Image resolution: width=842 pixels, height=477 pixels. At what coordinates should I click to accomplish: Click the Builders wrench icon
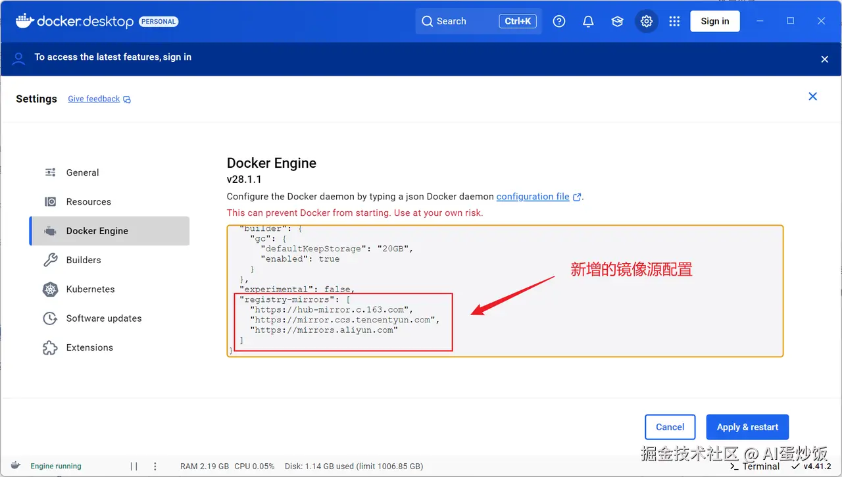coord(50,260)
